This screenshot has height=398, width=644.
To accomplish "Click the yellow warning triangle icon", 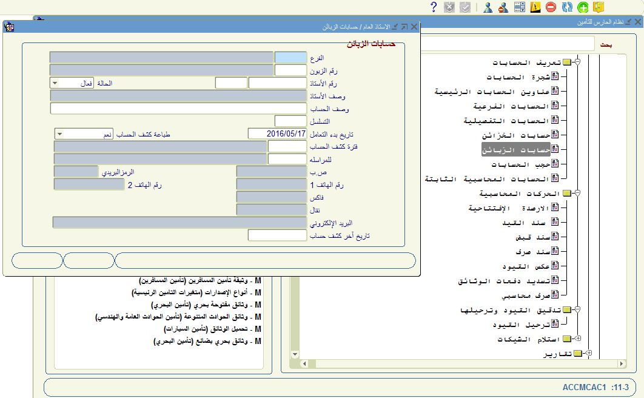I will coord(535,7).
